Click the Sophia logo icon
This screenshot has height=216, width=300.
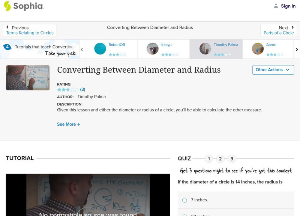coord(7,6)
